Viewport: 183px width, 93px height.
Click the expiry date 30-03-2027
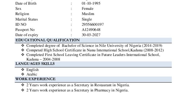coord(91,35)
